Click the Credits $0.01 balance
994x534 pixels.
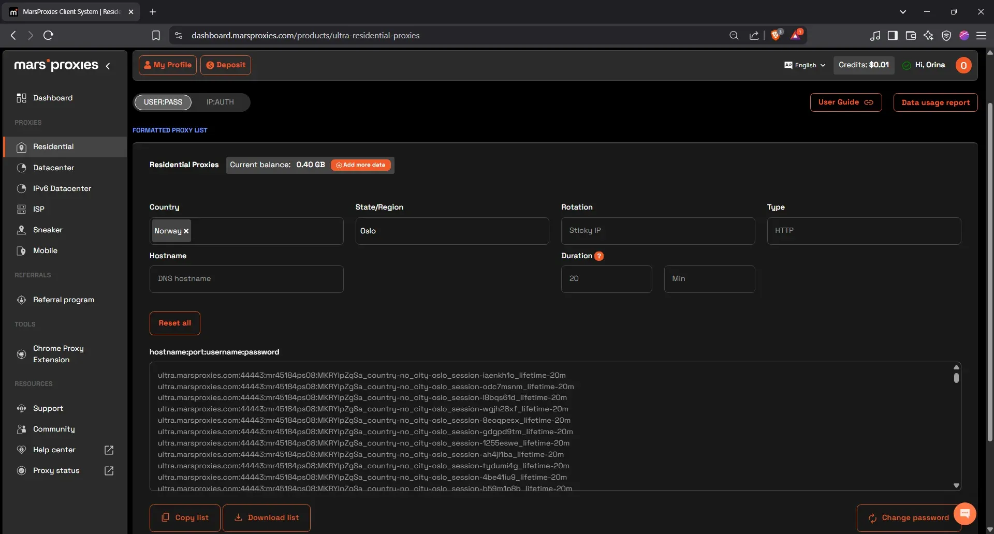click(864, 65)
